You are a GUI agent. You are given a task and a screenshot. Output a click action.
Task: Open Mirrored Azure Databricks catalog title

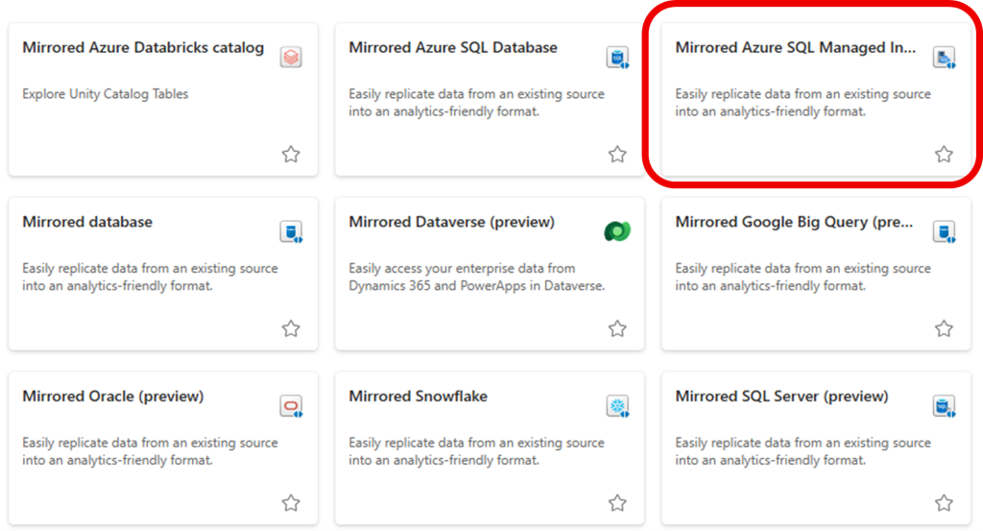click(x=143, y=48)
